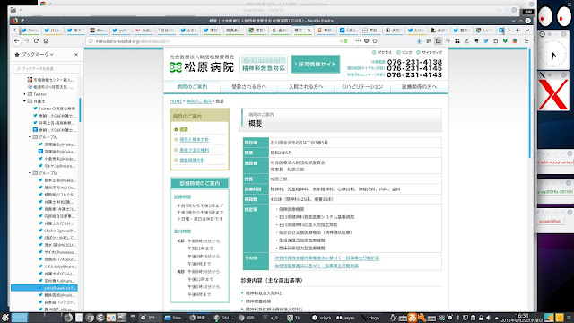Switch to the first Twitter tab labeled Twi
The height and width of the screenshot is (323, 574).
tap(30, 30)
